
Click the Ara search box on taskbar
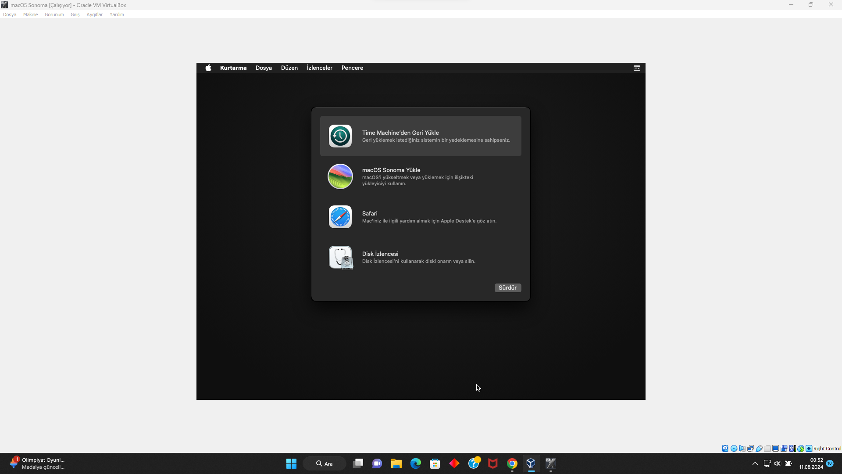(325, 463)
